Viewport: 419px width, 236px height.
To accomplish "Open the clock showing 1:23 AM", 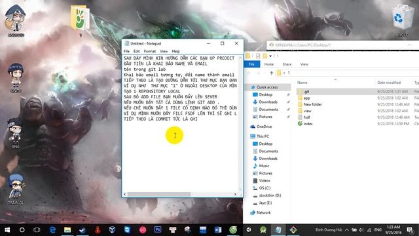I will (393, 230).
